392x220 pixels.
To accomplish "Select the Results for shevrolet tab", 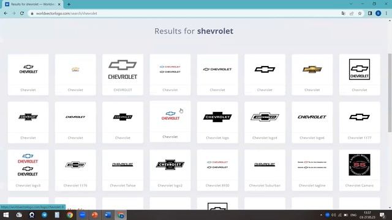I will click(x=32, y=4).
